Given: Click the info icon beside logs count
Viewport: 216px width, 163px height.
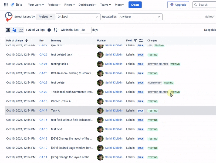Looking at the screenshot, I should (x=49, y=30).
